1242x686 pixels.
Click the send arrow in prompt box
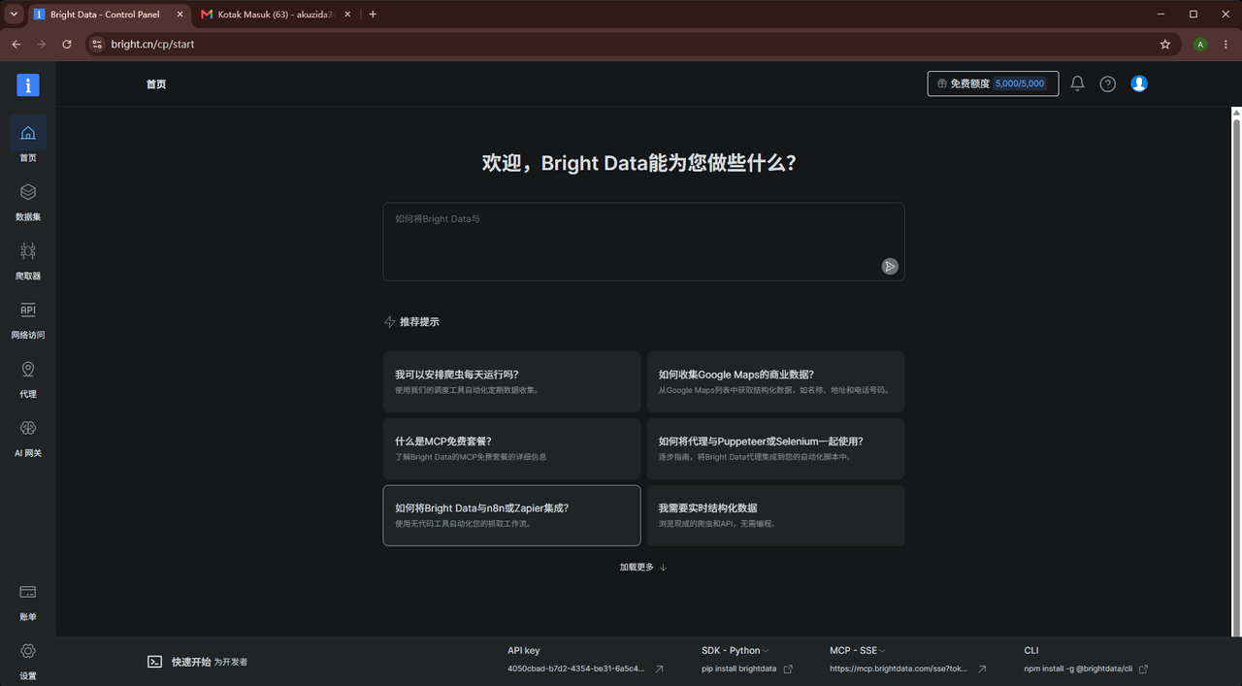(x=890, y=266)
